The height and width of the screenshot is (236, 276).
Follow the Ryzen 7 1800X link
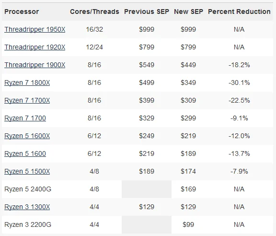pyautogui.click(x=27, y=83)
